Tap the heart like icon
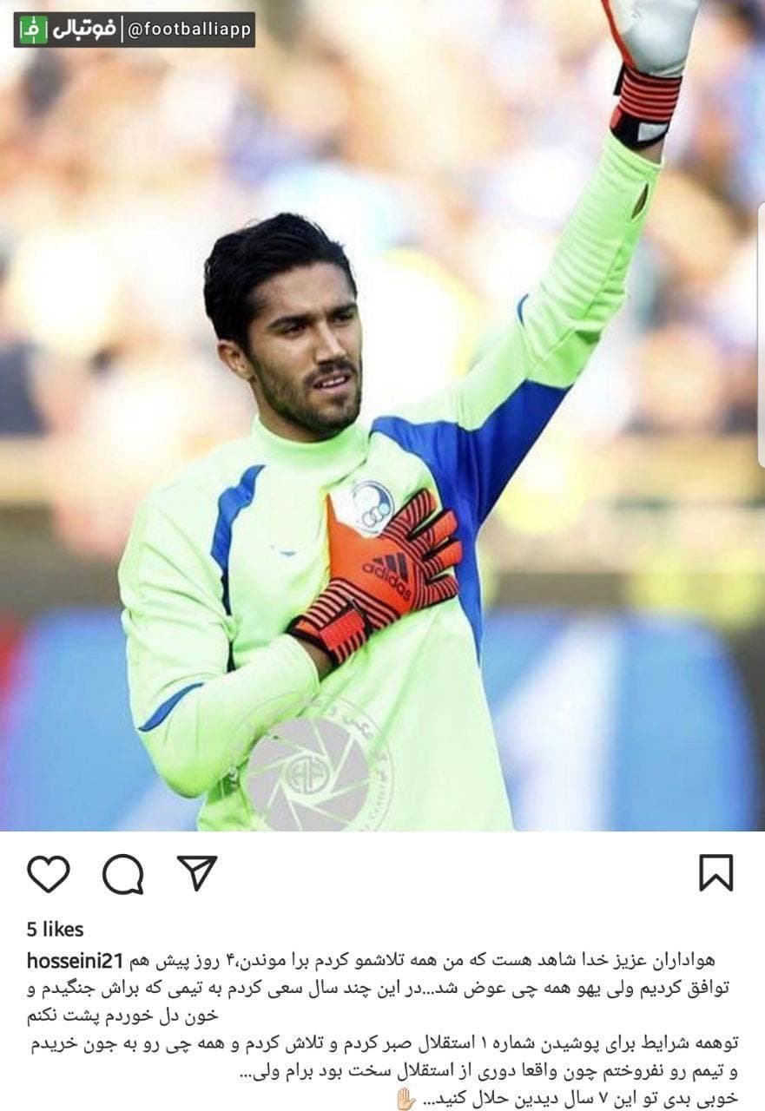765x1111 pixels. (x=48, y=873)
